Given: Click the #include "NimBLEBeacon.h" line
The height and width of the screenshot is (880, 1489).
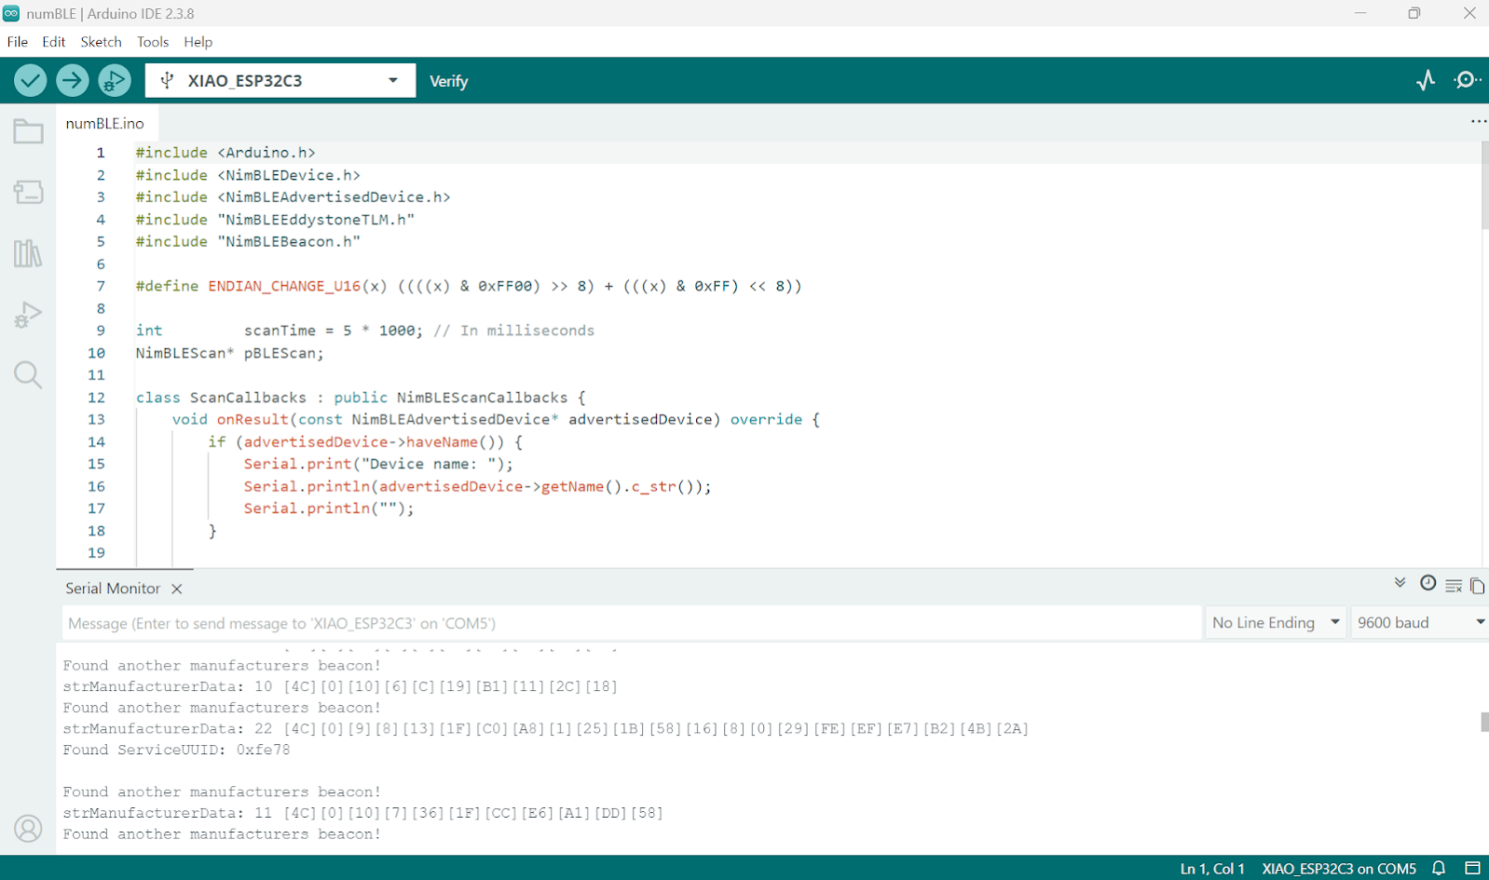Looking at the screenshot, I should click(248, 241).
